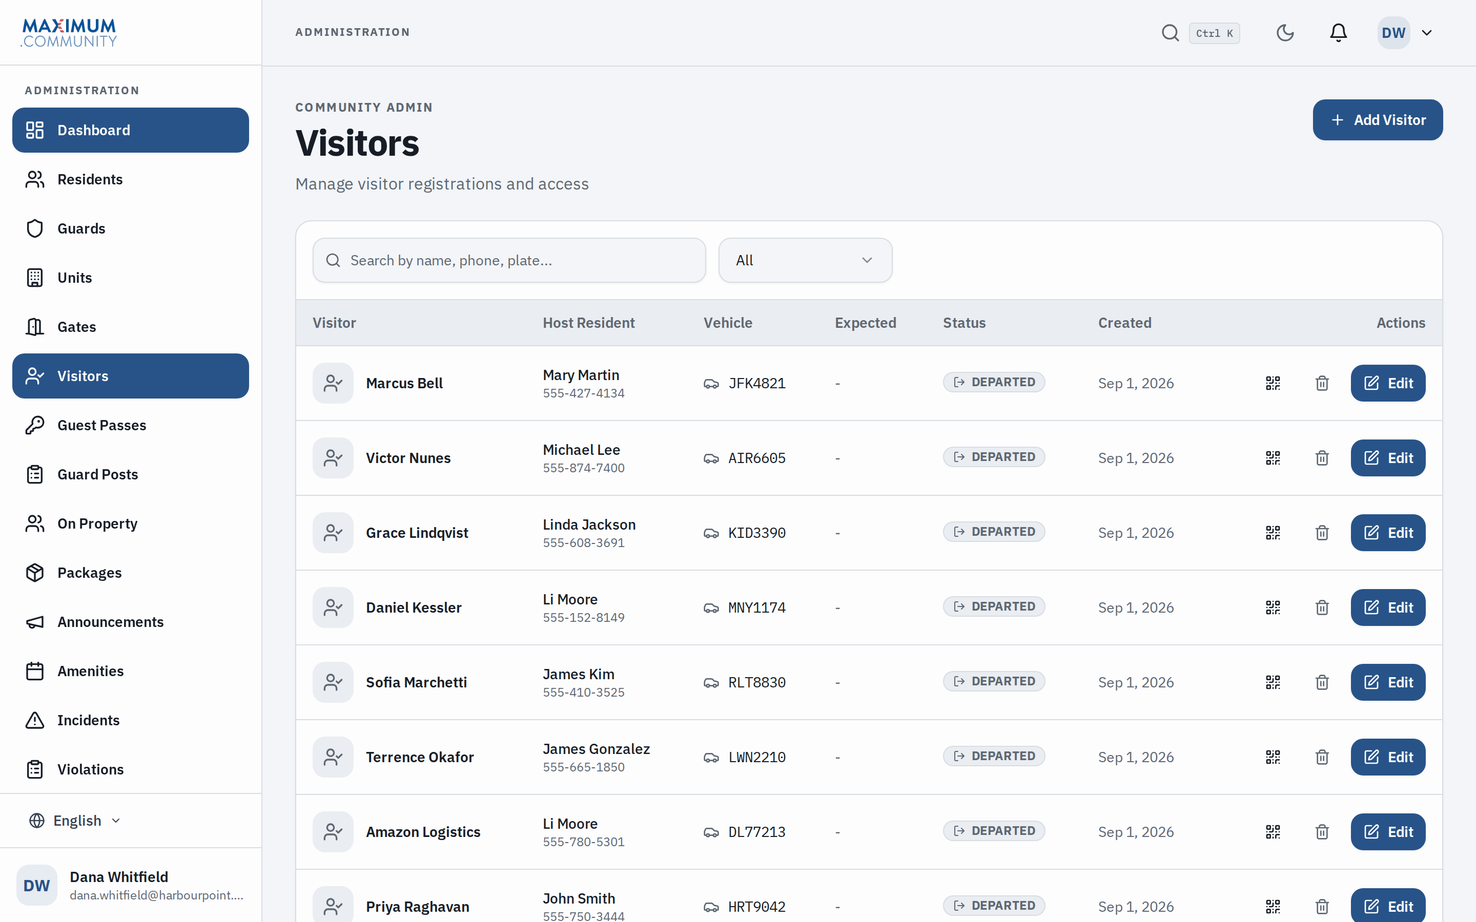Show QR code for Grace Lindqvist

click(x=1273, y=533)
